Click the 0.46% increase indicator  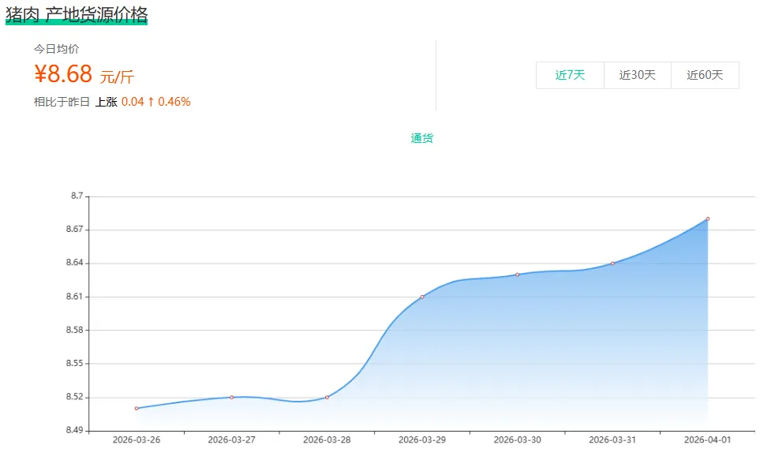pyautogui.click(x=174, y=102)
